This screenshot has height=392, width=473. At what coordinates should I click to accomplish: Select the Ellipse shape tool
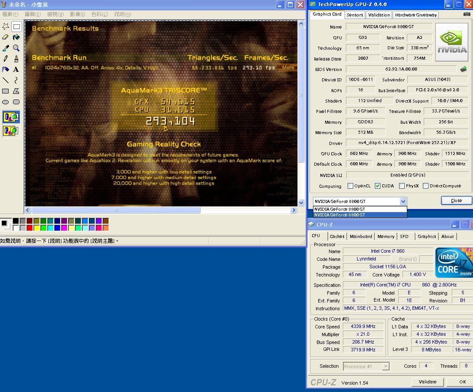(x=6, y=102)
